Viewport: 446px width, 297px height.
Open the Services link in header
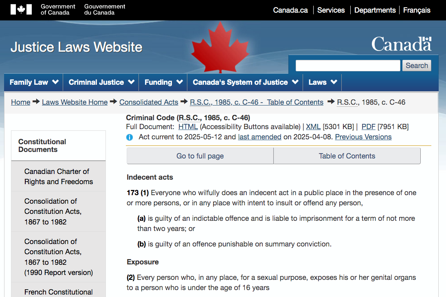point(331,10)
